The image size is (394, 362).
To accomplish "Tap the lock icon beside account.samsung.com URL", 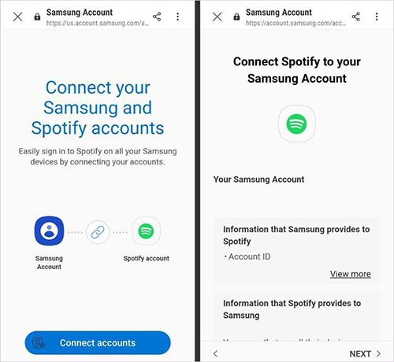I will 236,17.
